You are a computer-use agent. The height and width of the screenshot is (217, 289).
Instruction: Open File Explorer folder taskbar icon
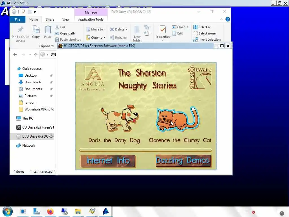click(78, 211)
